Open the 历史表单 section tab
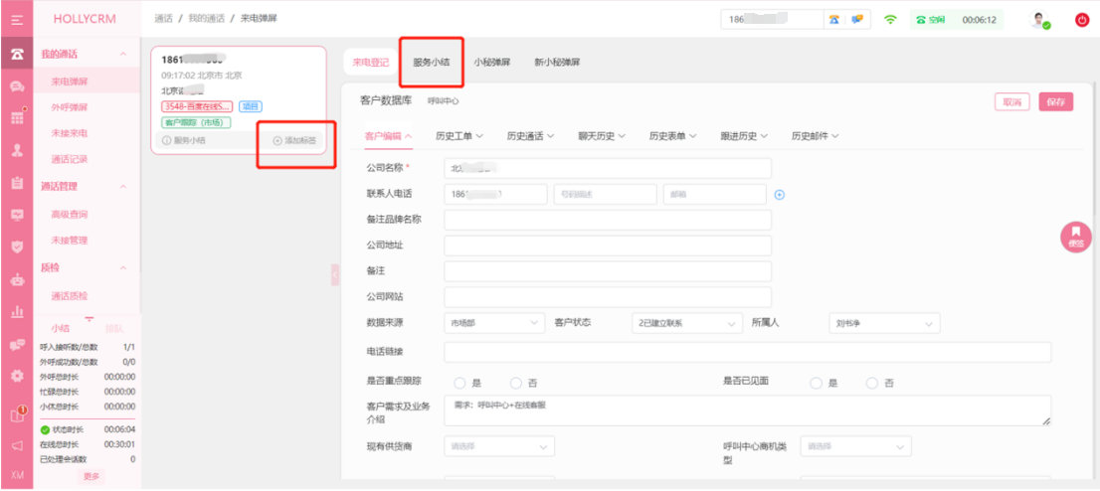1100x491 pixels. click(672, 136)
